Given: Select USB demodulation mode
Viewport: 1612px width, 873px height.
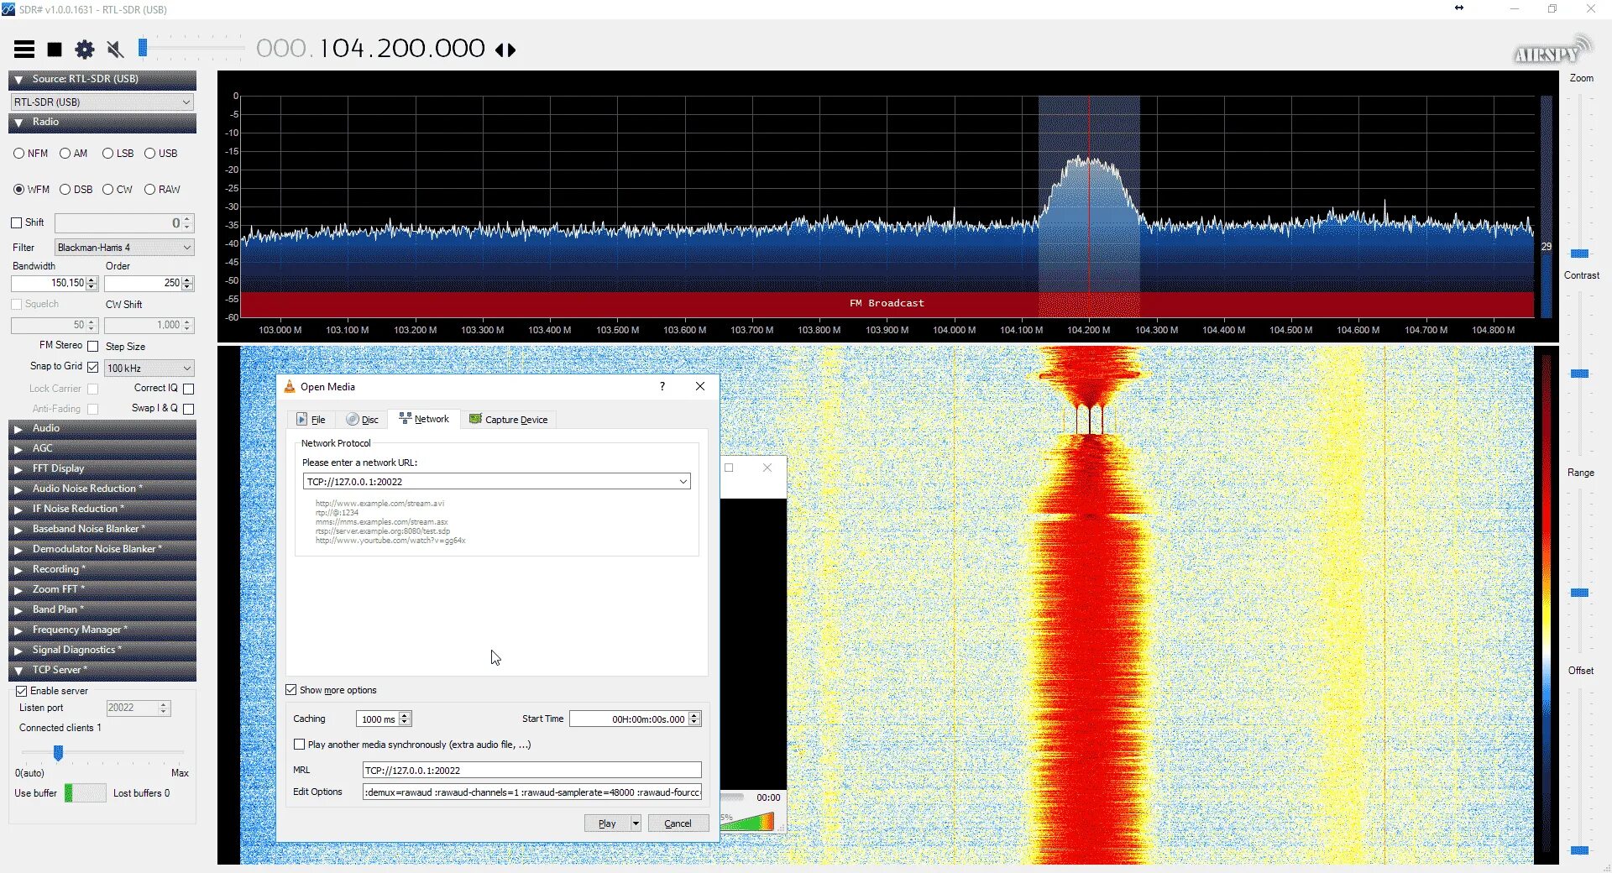Looking at the screenshot, I should click(x=160, y=154).
